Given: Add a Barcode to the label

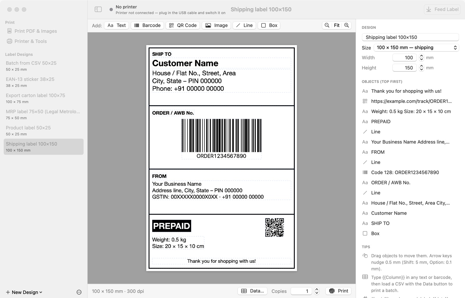Looking at the screenshot, I should point(147,25).
